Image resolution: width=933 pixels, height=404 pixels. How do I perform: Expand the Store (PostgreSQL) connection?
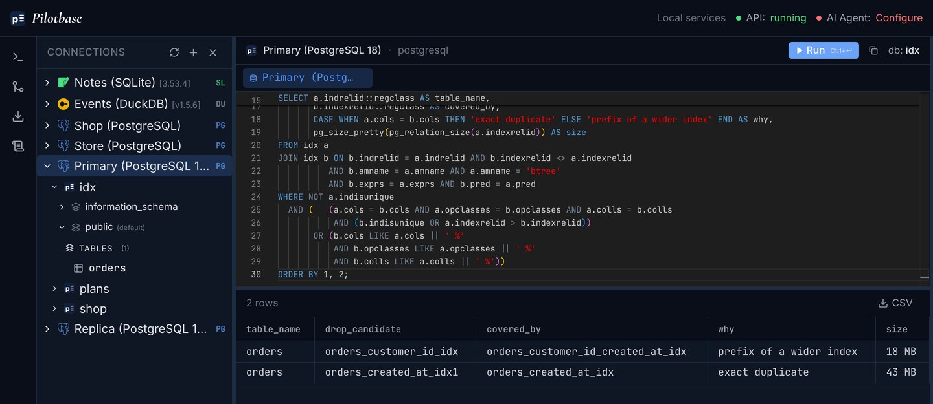tap(47, 145)
